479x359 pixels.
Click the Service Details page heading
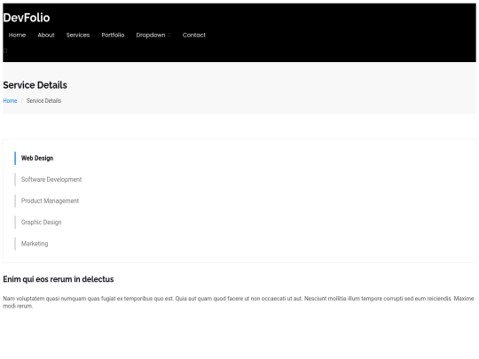(35, 85)
